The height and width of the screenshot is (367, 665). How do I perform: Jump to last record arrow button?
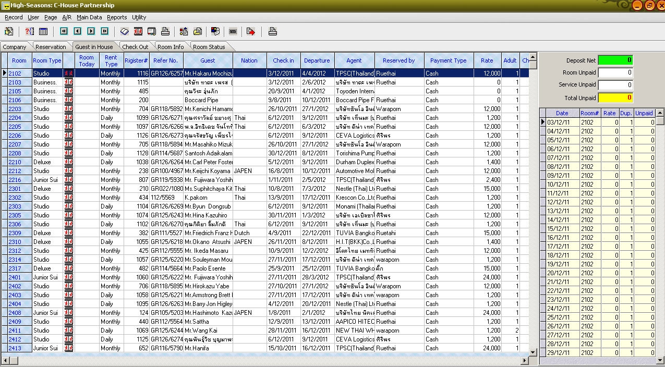(104, 31)
